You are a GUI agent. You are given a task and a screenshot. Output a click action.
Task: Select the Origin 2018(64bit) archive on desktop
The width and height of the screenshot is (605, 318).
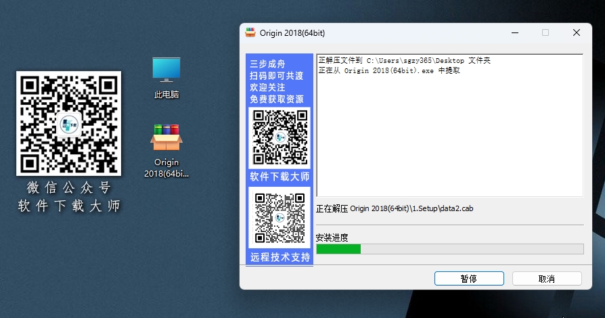(166, 151)
